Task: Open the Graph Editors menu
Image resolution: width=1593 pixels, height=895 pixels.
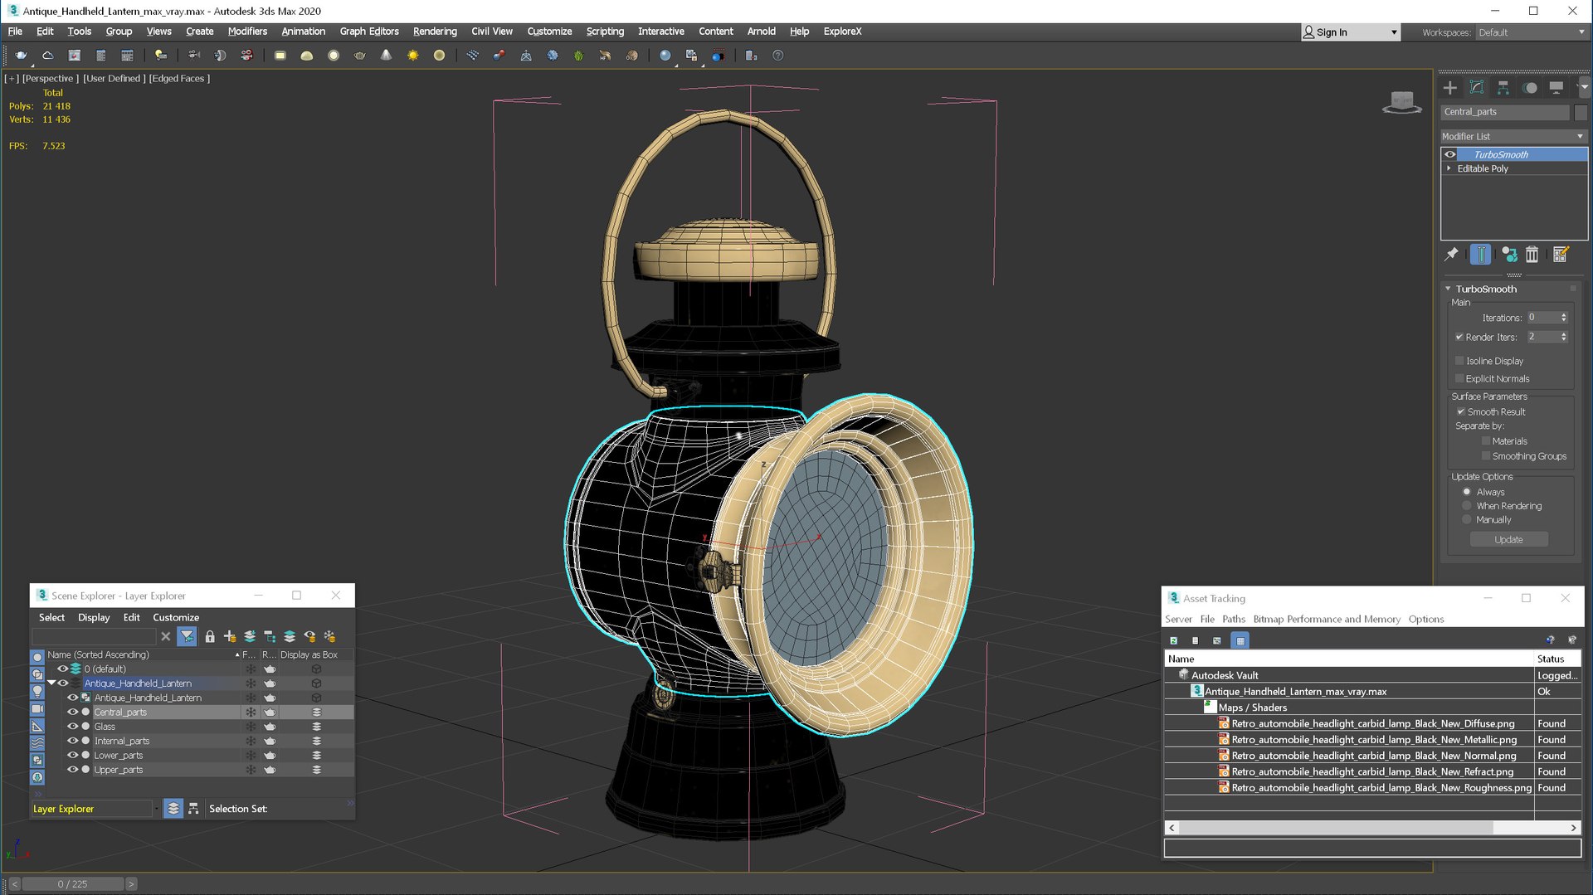Action: pos(369,32)
